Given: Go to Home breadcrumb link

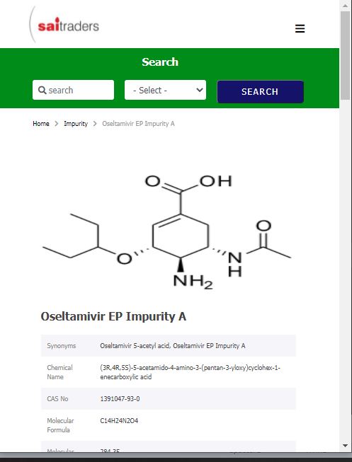Looking at the screenshot, I should [41, 124].
